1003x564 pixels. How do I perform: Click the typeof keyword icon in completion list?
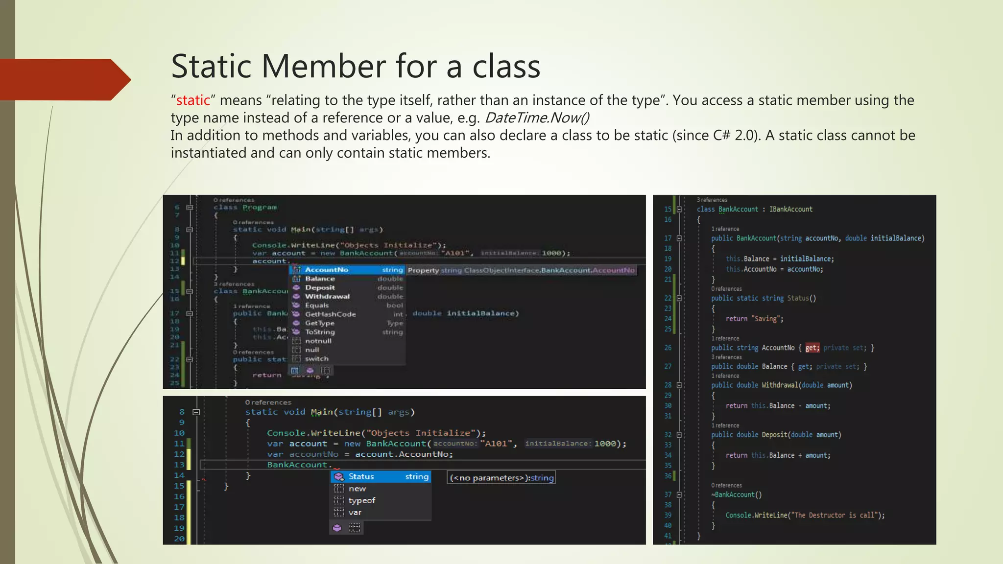(x=338, y=500)
